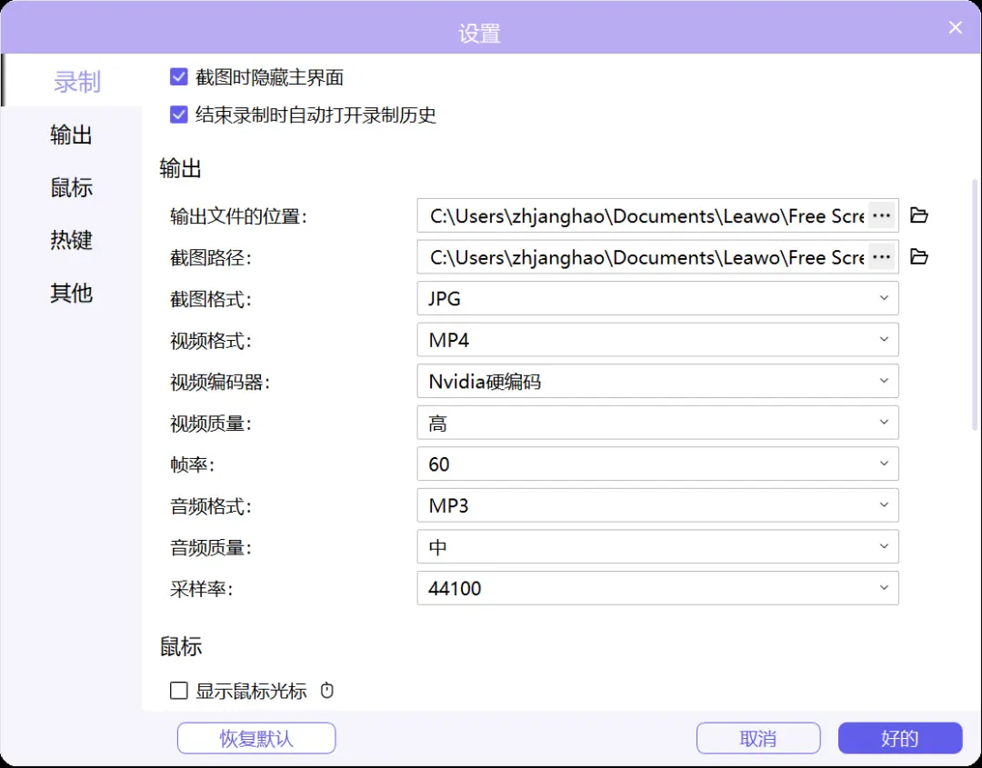Uncheck 截图时隐藏主界面 option
Screen dimensions: 982x768
(178, 77)
